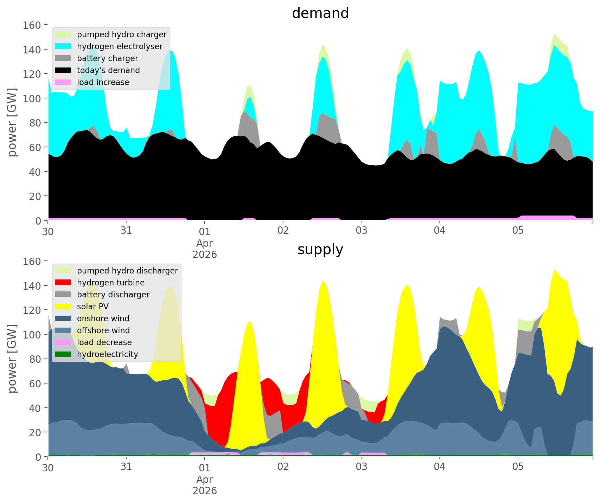
Task: Select the offshore wind legend label
Action: [103, 330]
